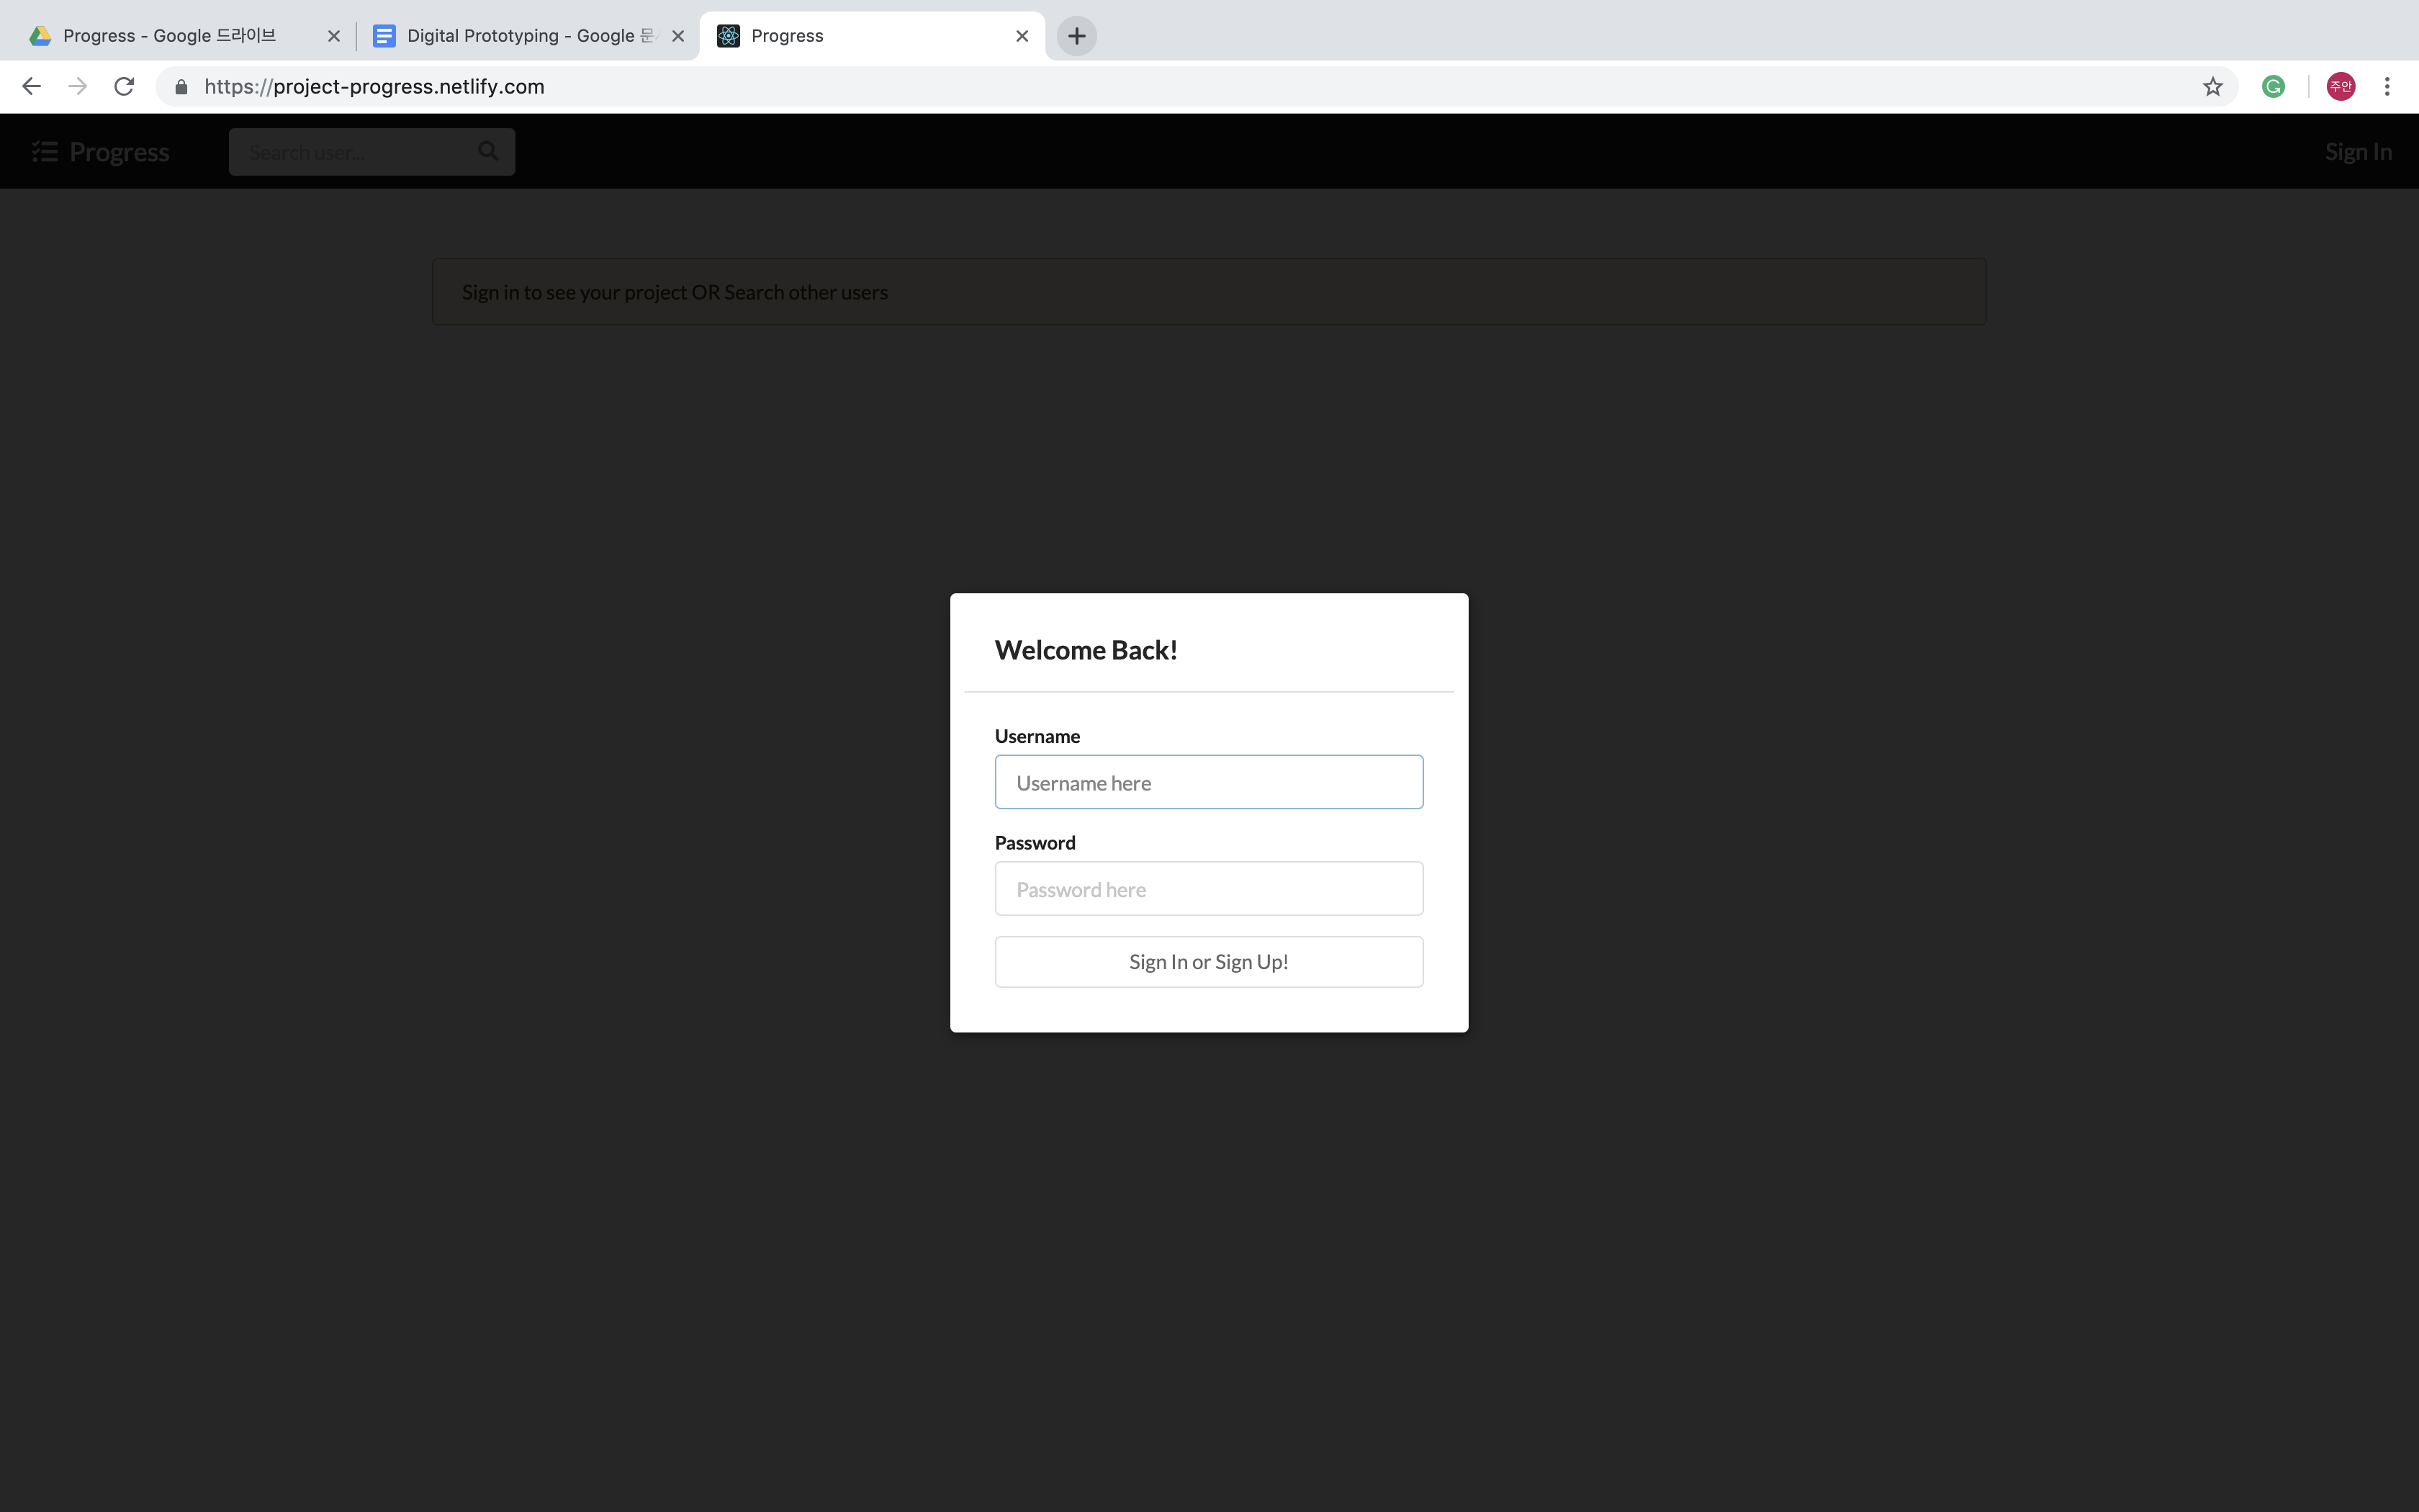Switch to Progress Google Drive tab
2419x1512 pixels.
[170, 36]
